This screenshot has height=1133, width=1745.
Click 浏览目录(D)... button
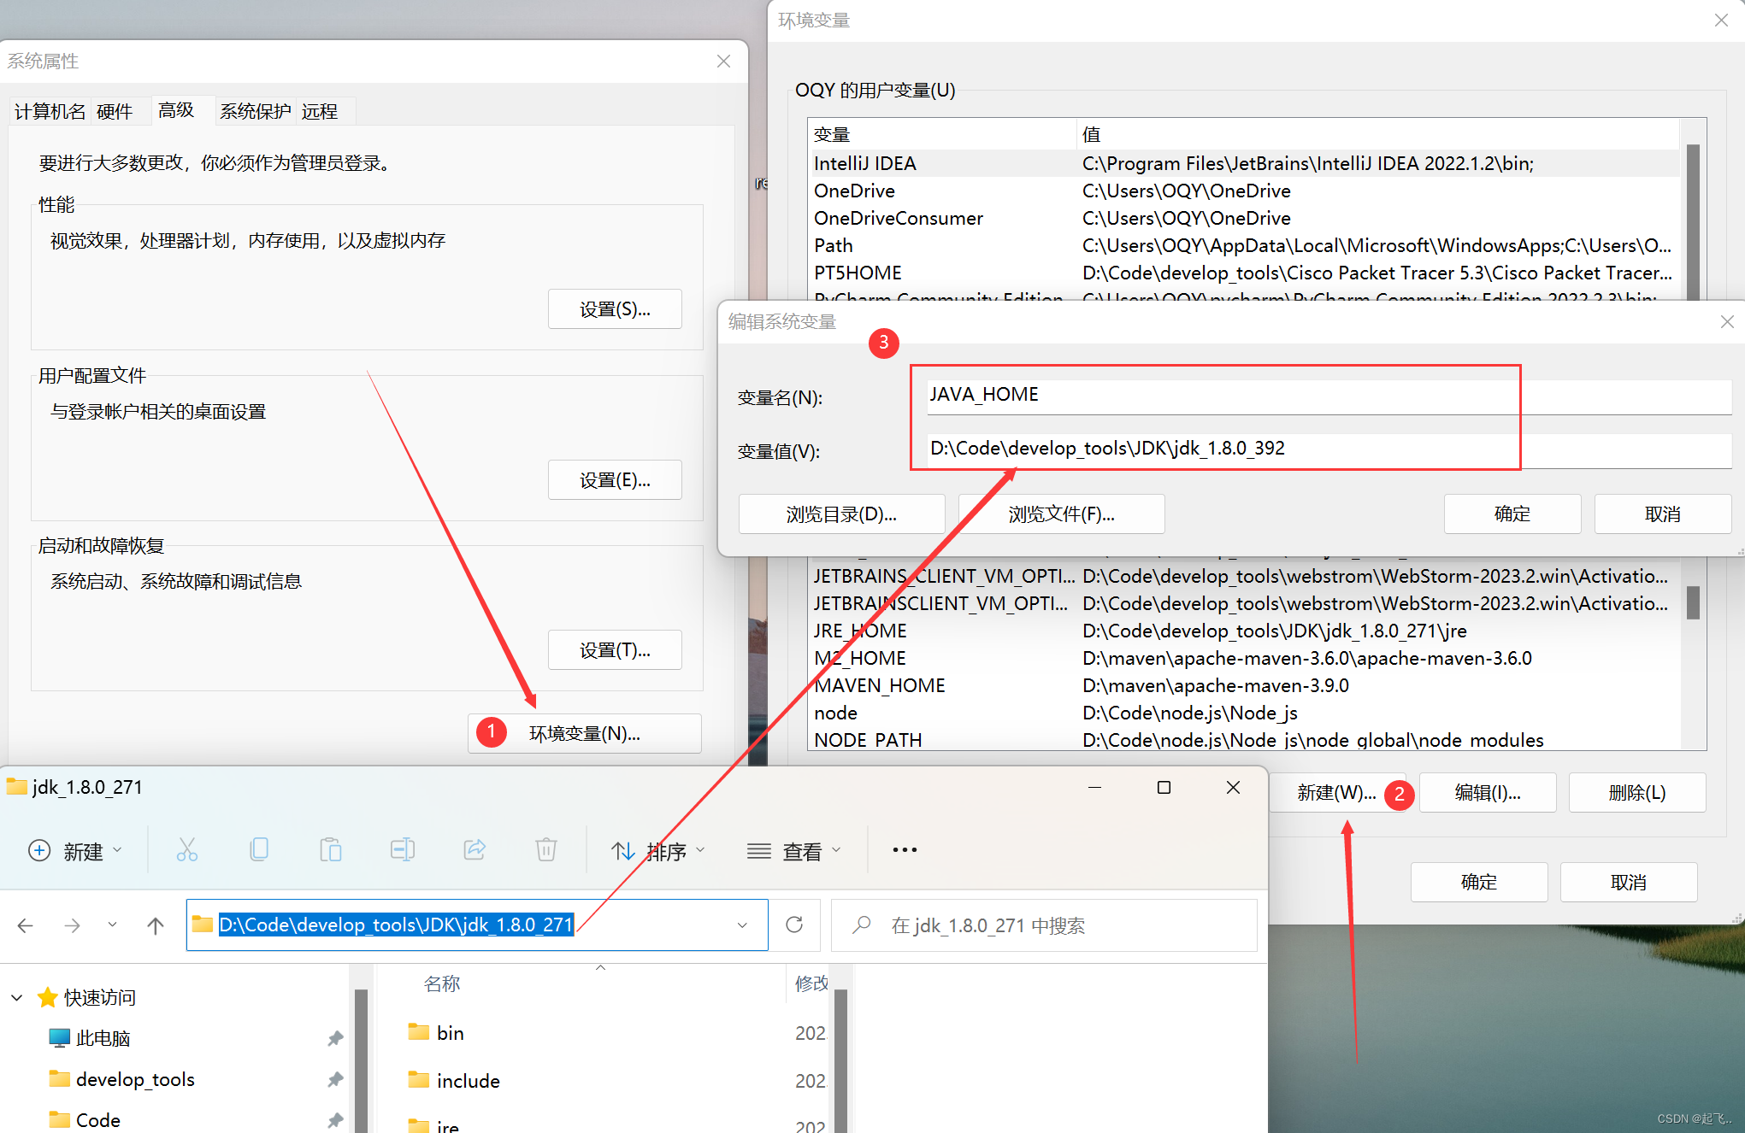tap(841, 514)
